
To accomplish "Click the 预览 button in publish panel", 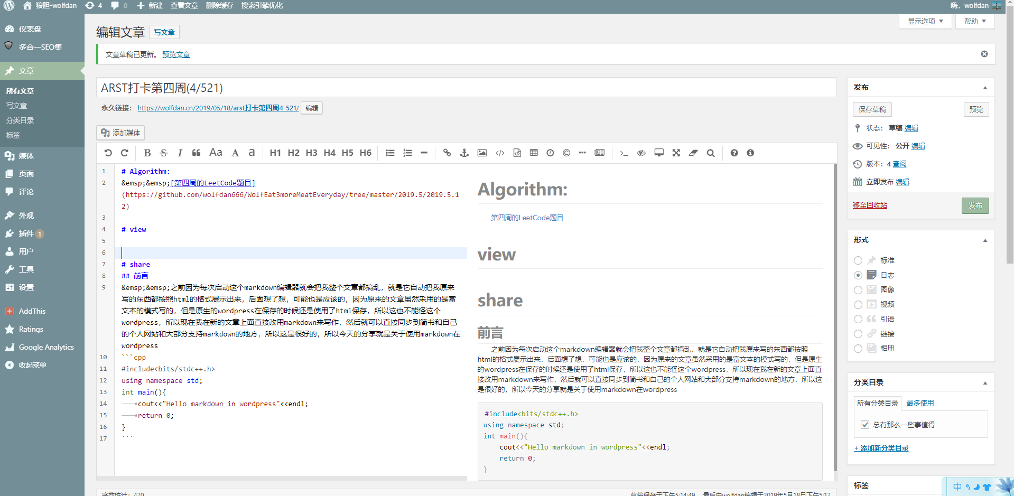I will pos(976,109).
